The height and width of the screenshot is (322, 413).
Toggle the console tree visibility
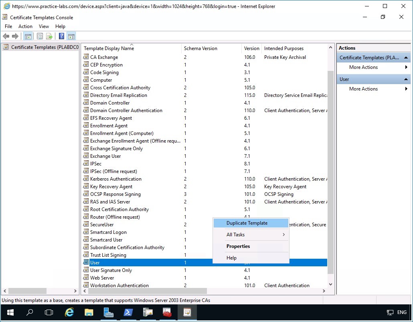pyautogui.click(x=28, y=36)
